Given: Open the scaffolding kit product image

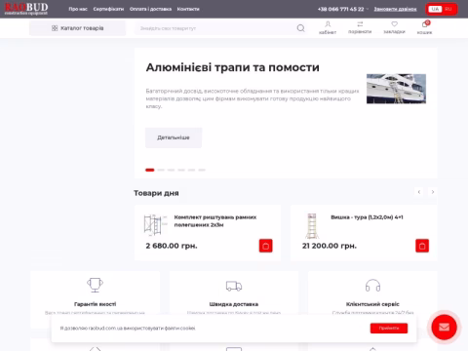Looking at the screenshot, I should (155, 225).
